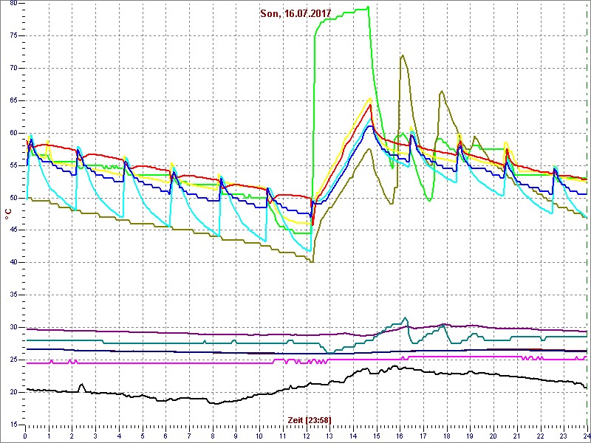Click the "°C" unit label on the temperature axis
591x443 pixels.
click(x=8, y=214)
